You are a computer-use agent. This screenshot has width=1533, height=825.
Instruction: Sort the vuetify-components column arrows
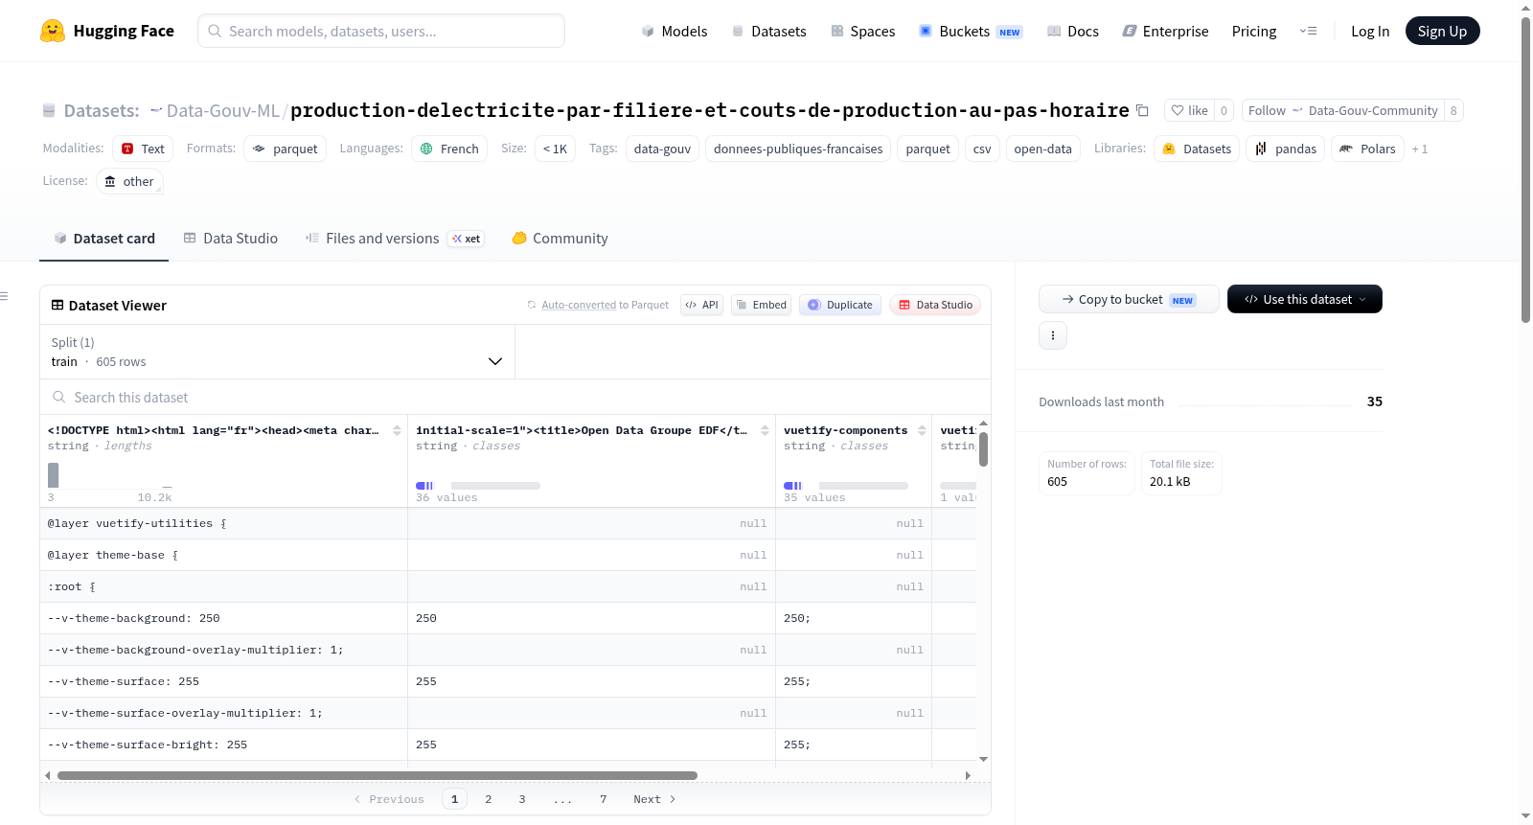[x=922, y=430]
